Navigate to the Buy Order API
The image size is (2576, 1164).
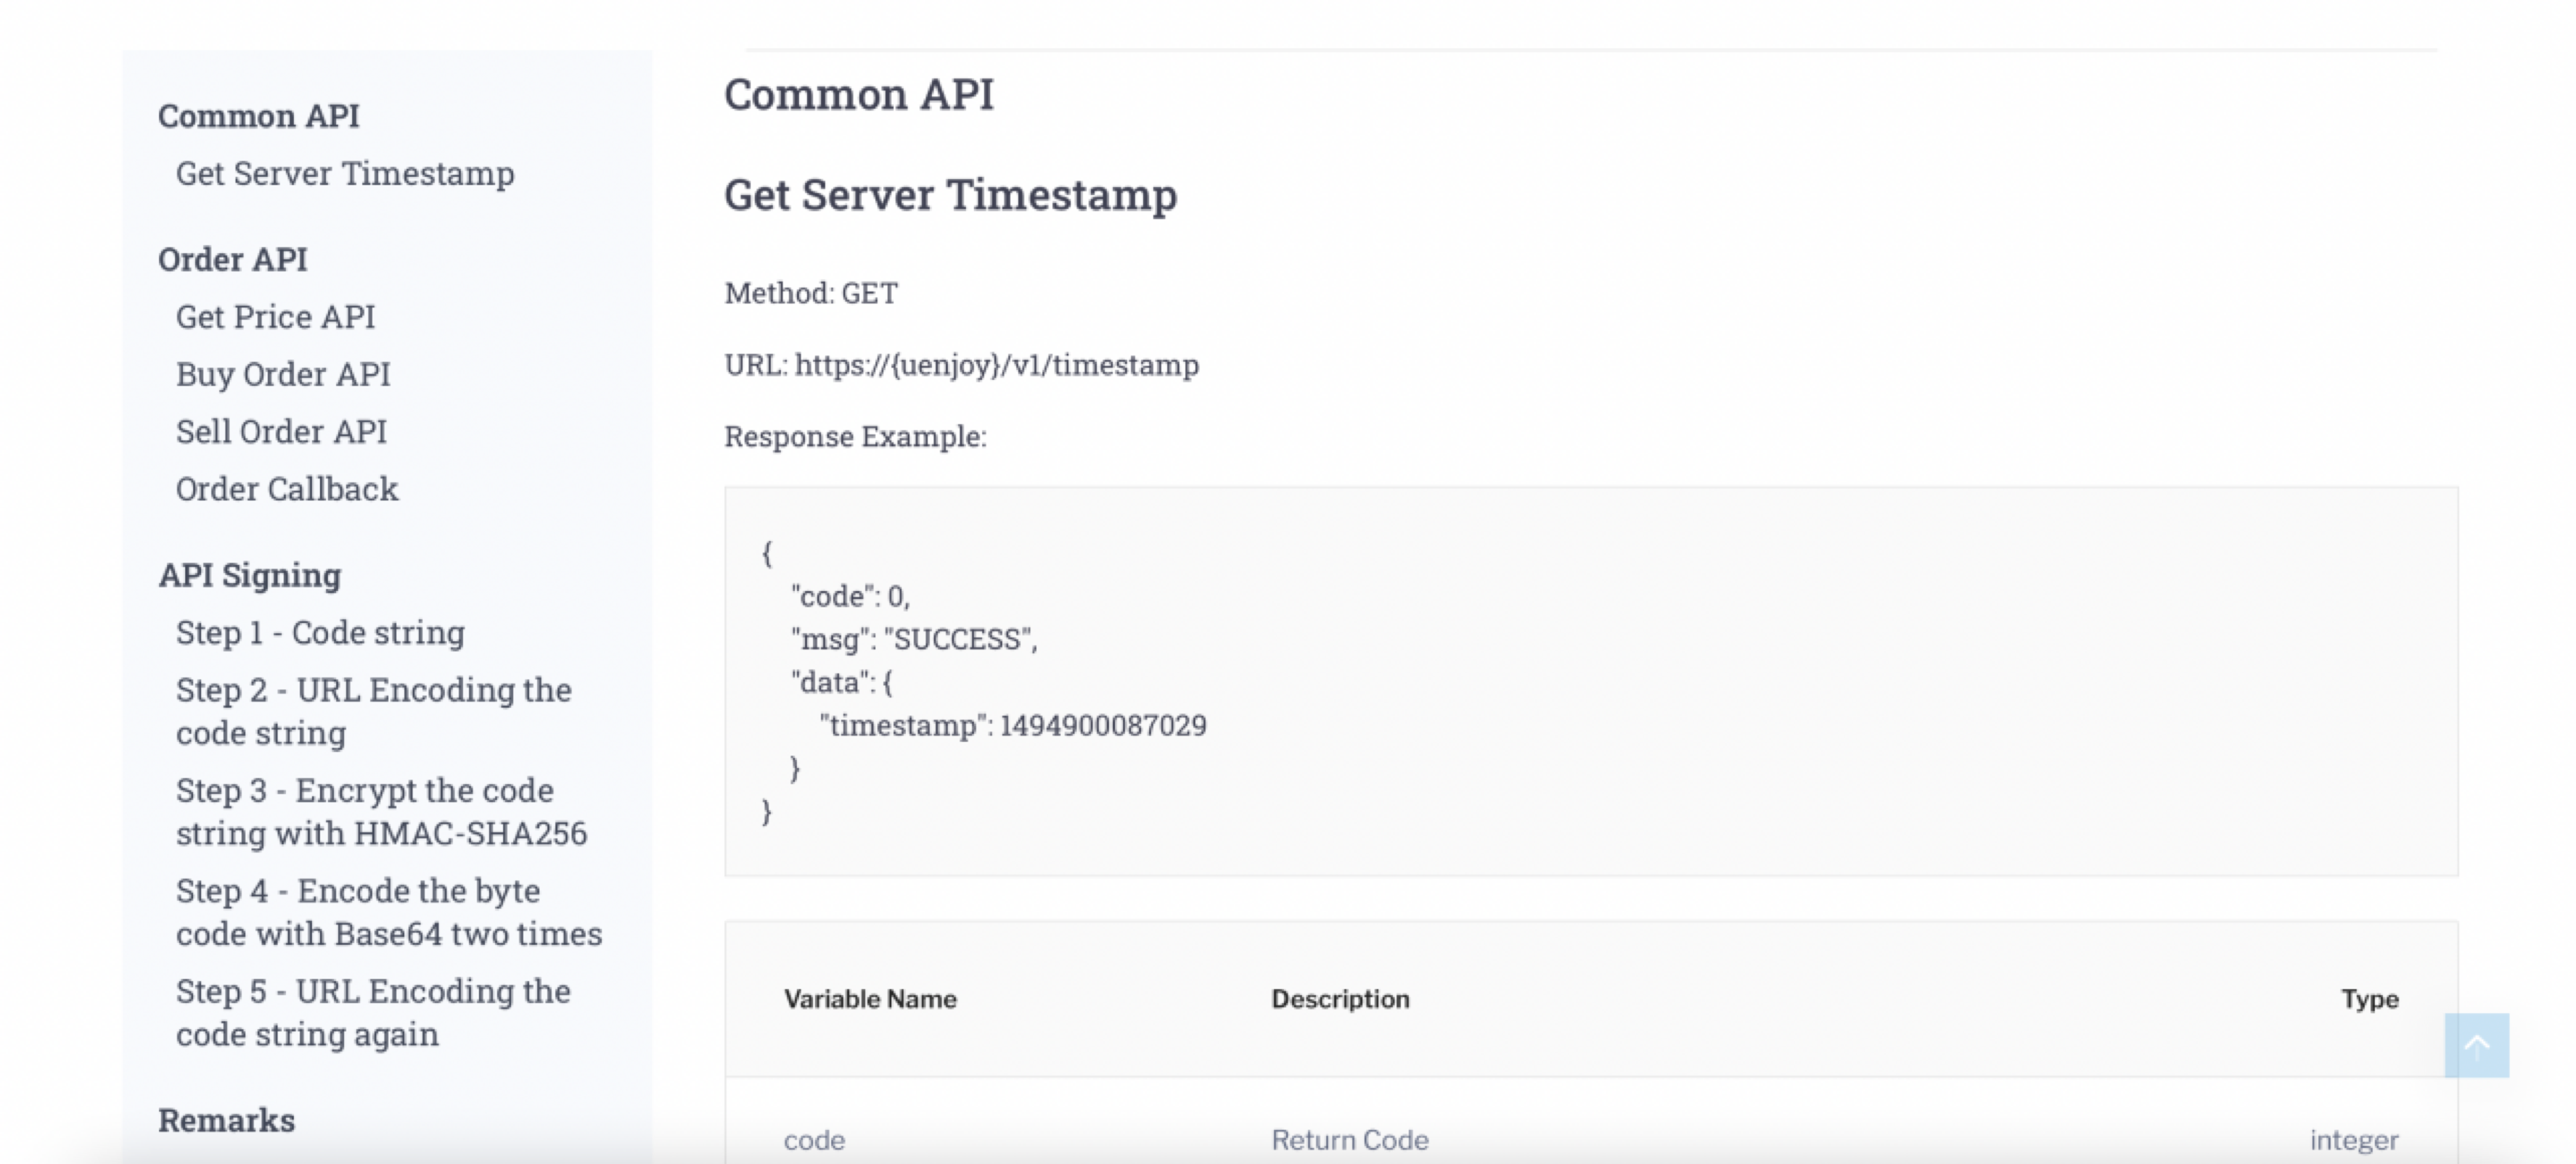(283, 373)
